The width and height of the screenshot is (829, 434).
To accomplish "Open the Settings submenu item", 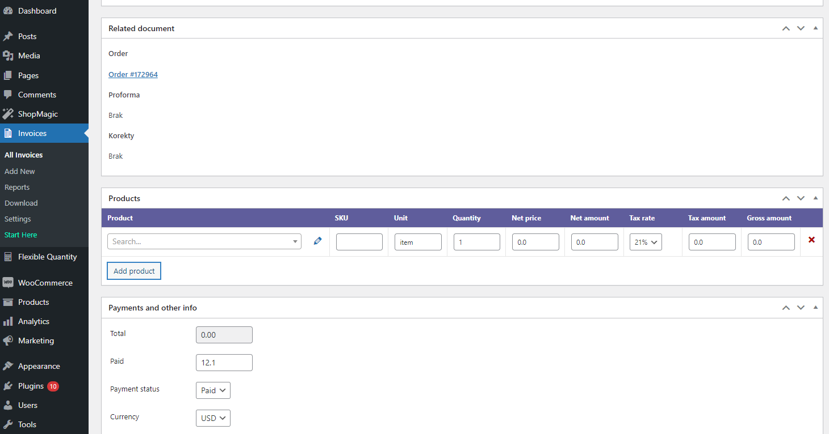I will [x=18, y=219].
